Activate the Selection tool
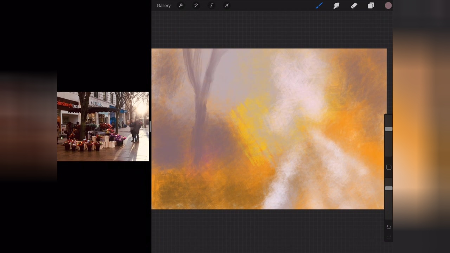 tap(211, 6)
